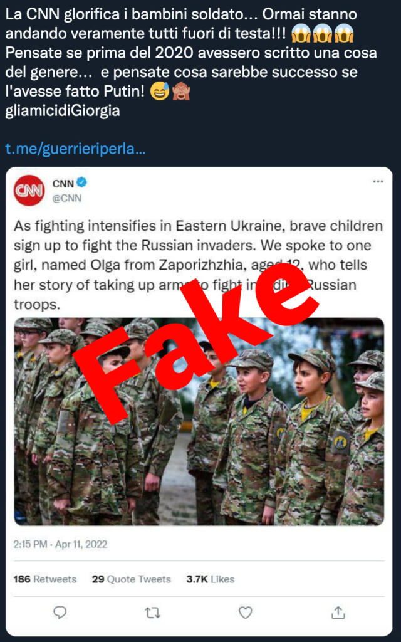View the 186 Retweets list

(45, 579)
